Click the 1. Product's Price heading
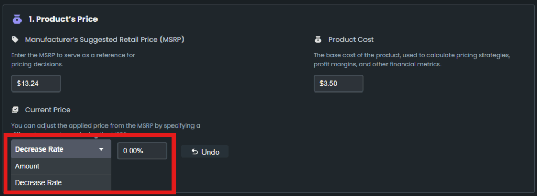This screenshot has width=537, height=196. coord(63,19)
